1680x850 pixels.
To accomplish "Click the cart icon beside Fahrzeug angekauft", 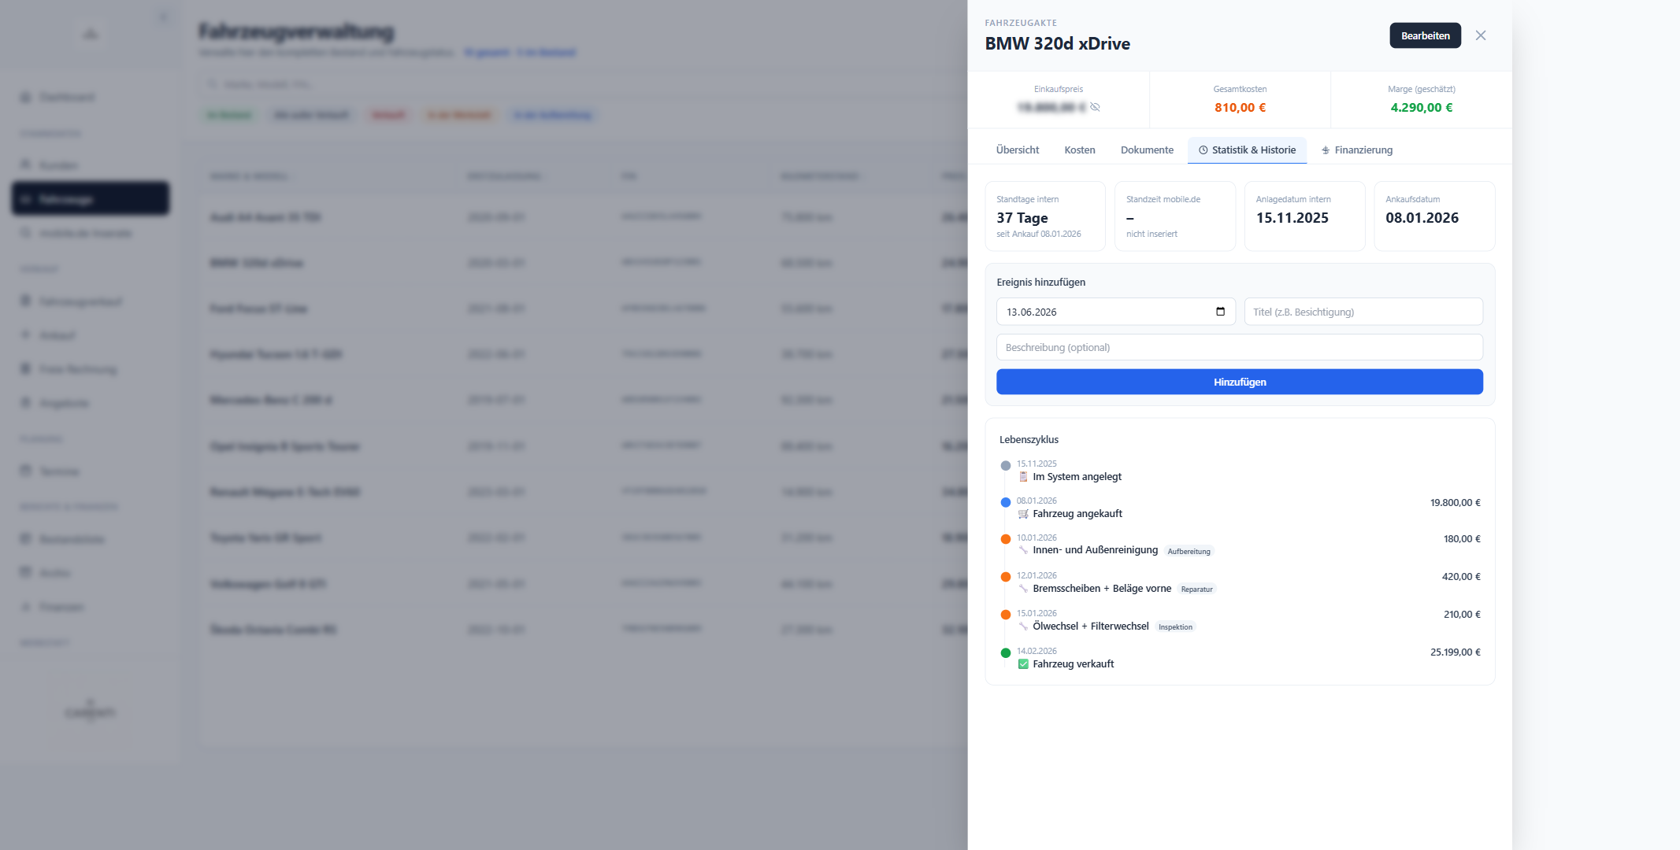I will click(1023, 514).
